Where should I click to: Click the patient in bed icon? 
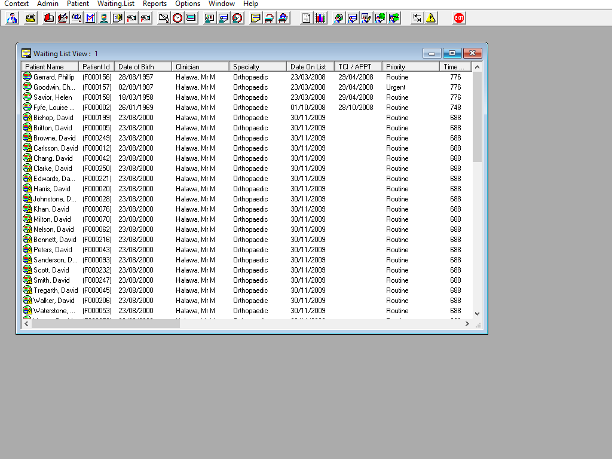(x=283, y=18)
